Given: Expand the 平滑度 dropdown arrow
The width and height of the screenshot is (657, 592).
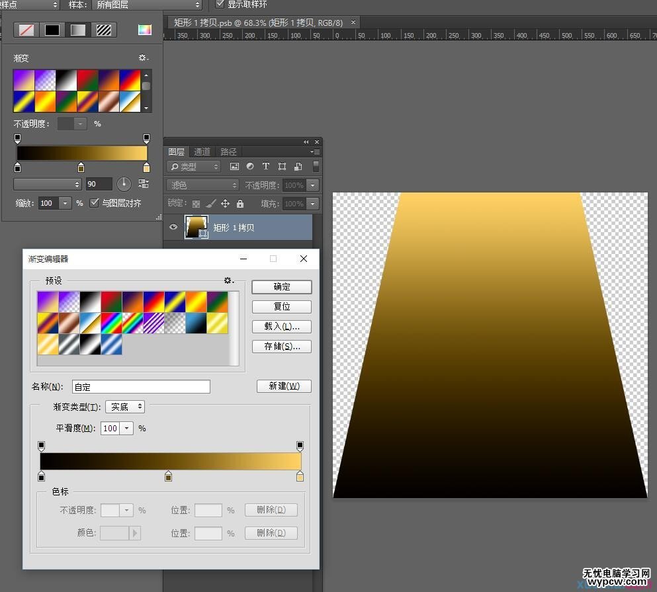Looking at the screenshot, I should click(x=126, y=428).
